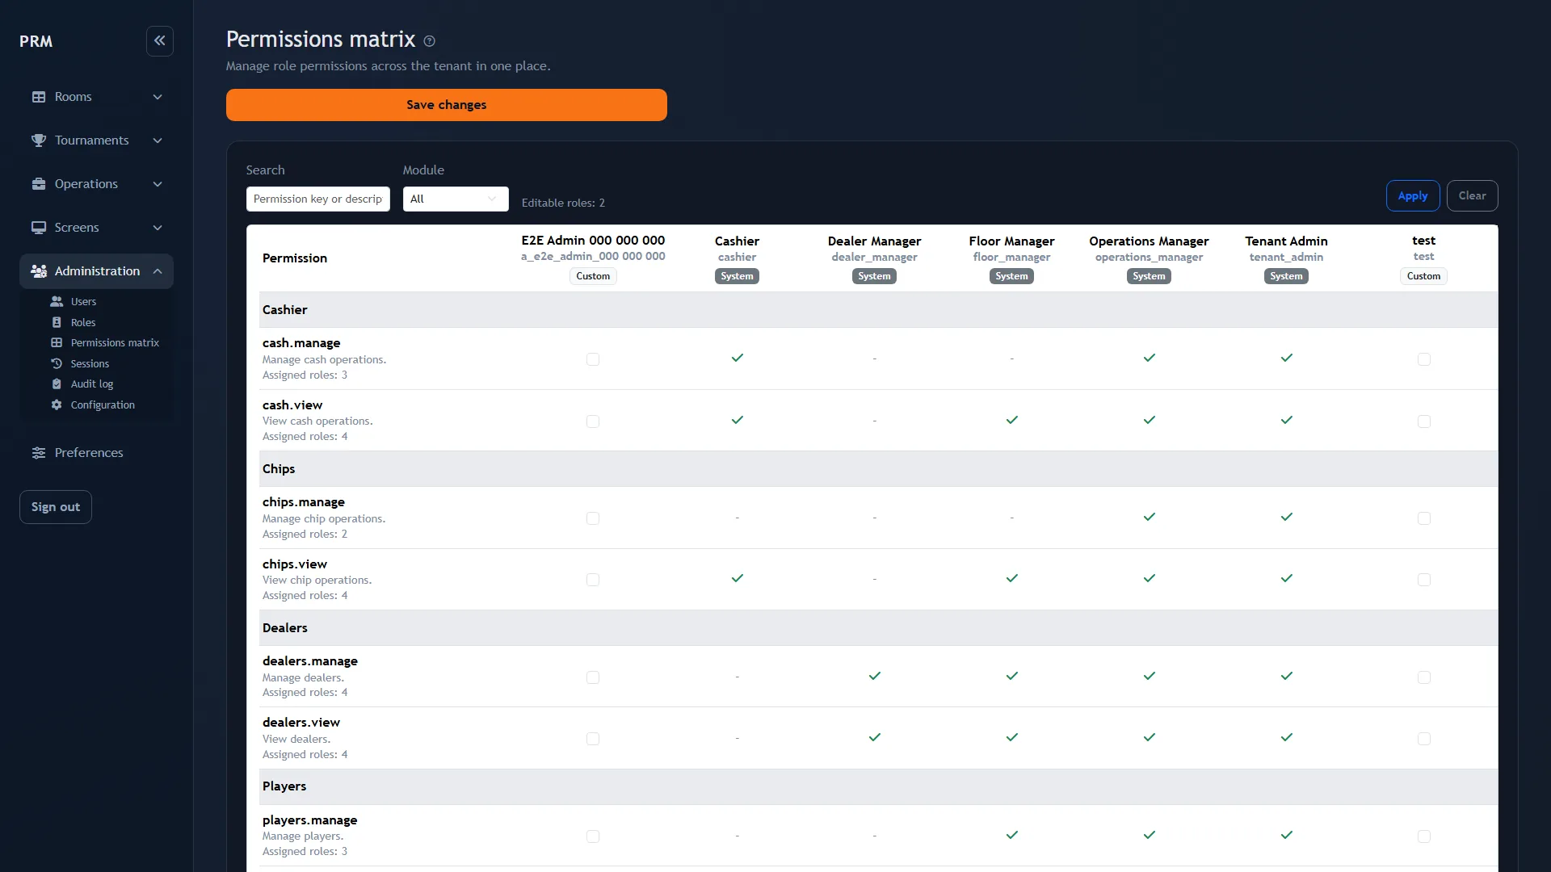Expand the Screens menu chevron

point(158,228)
